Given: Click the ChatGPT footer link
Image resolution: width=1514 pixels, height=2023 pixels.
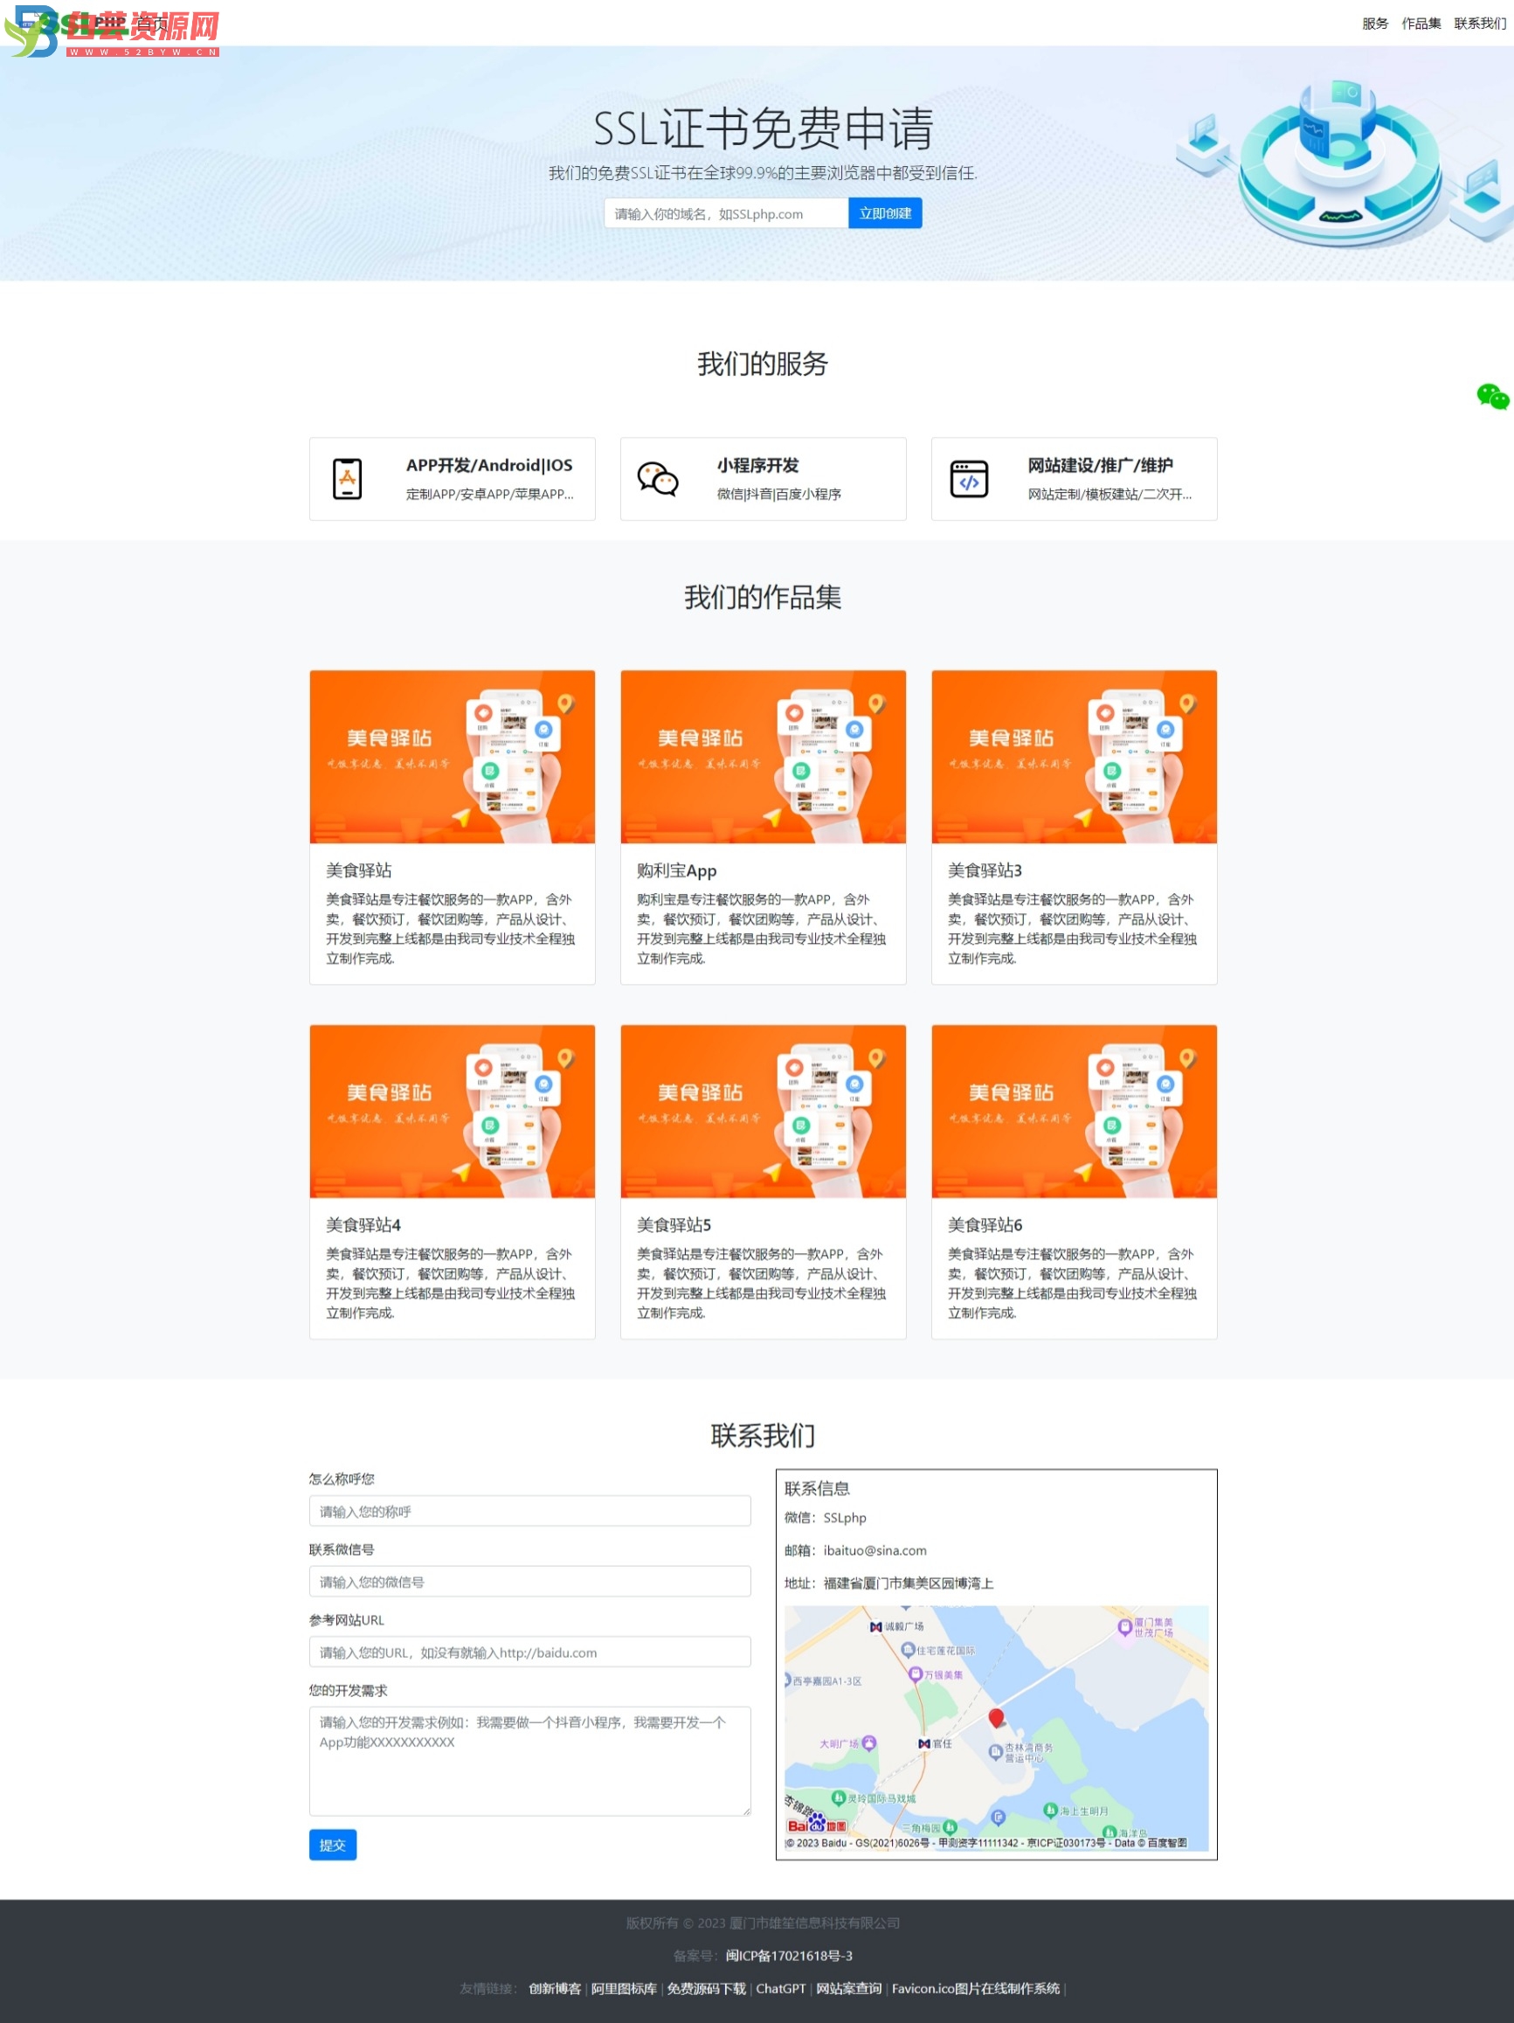Looking at the screenshot, I should tap(781, 1988).
